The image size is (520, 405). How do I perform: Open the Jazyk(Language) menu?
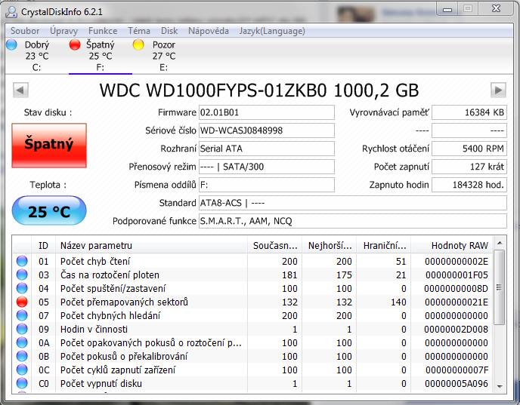point(272,31)
